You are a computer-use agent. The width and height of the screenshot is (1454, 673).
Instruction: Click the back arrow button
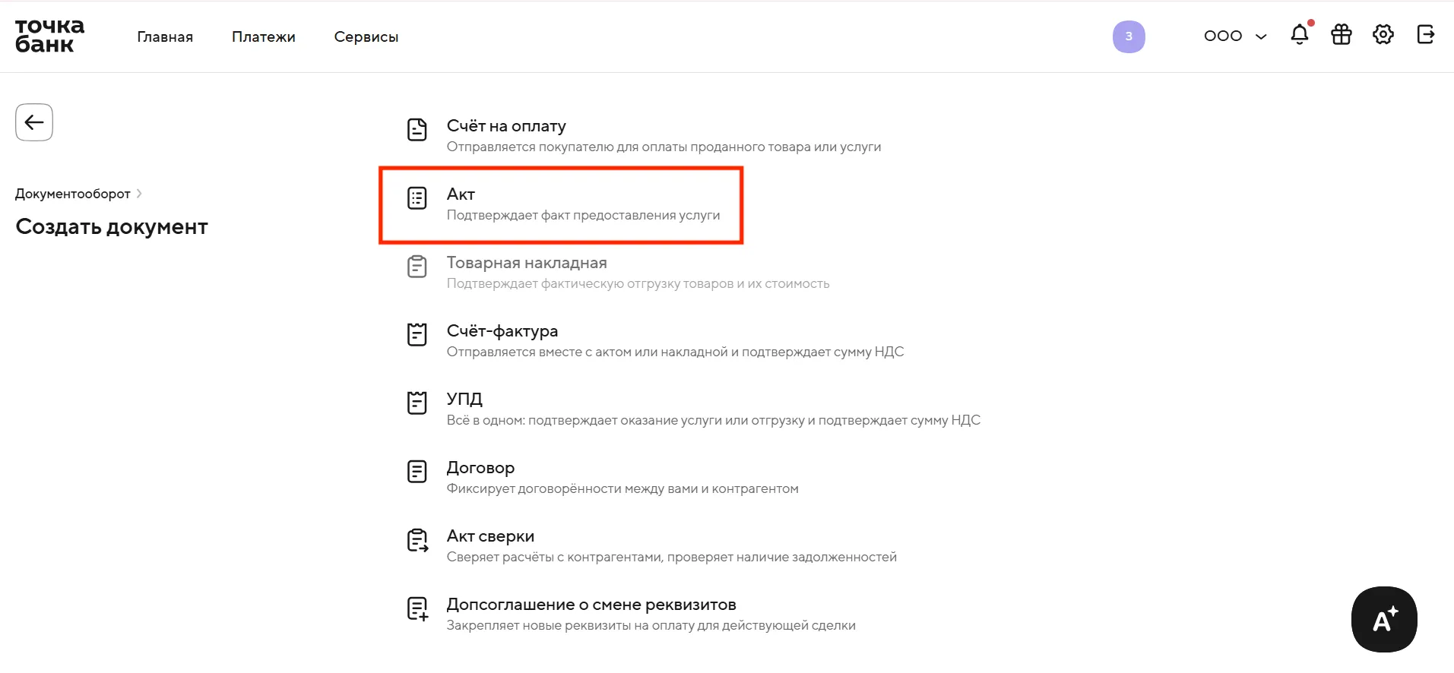click(34, 122)
